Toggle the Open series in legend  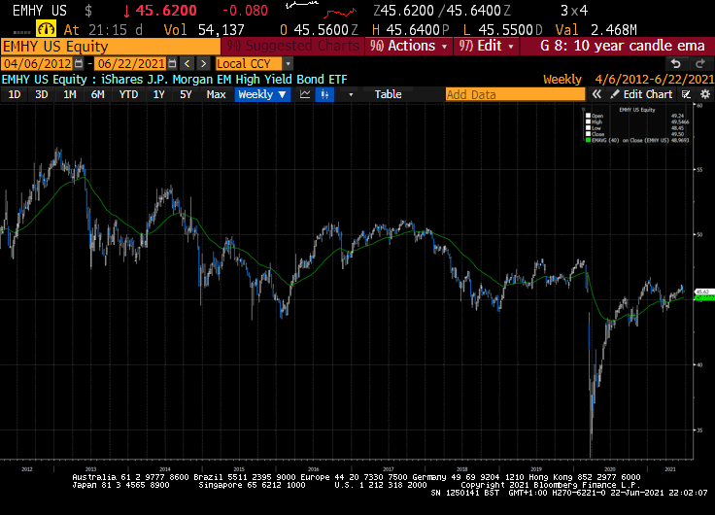[589, 116]
